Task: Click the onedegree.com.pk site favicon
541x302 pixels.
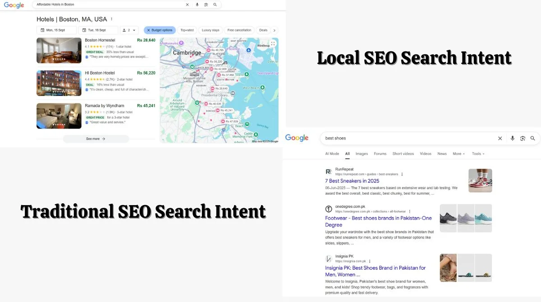Action: pos(329,209)
